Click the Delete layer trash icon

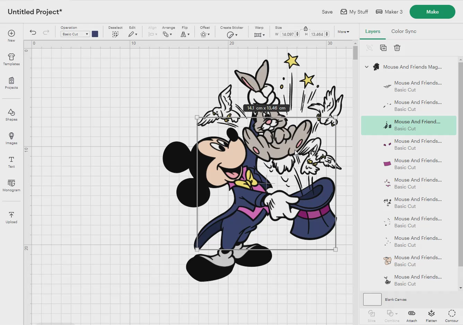pos(397,48)
